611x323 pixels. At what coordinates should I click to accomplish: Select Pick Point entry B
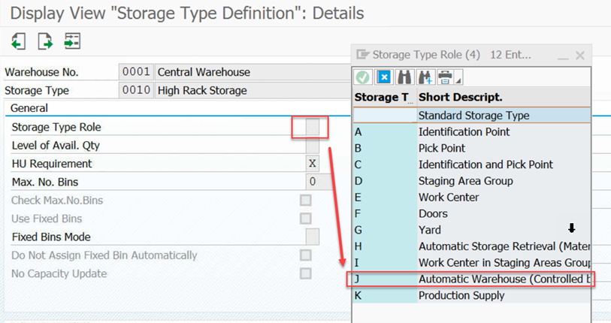coord(472,149)
